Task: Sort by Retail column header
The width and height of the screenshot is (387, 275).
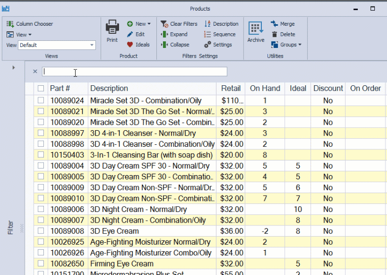Action: 231,88
